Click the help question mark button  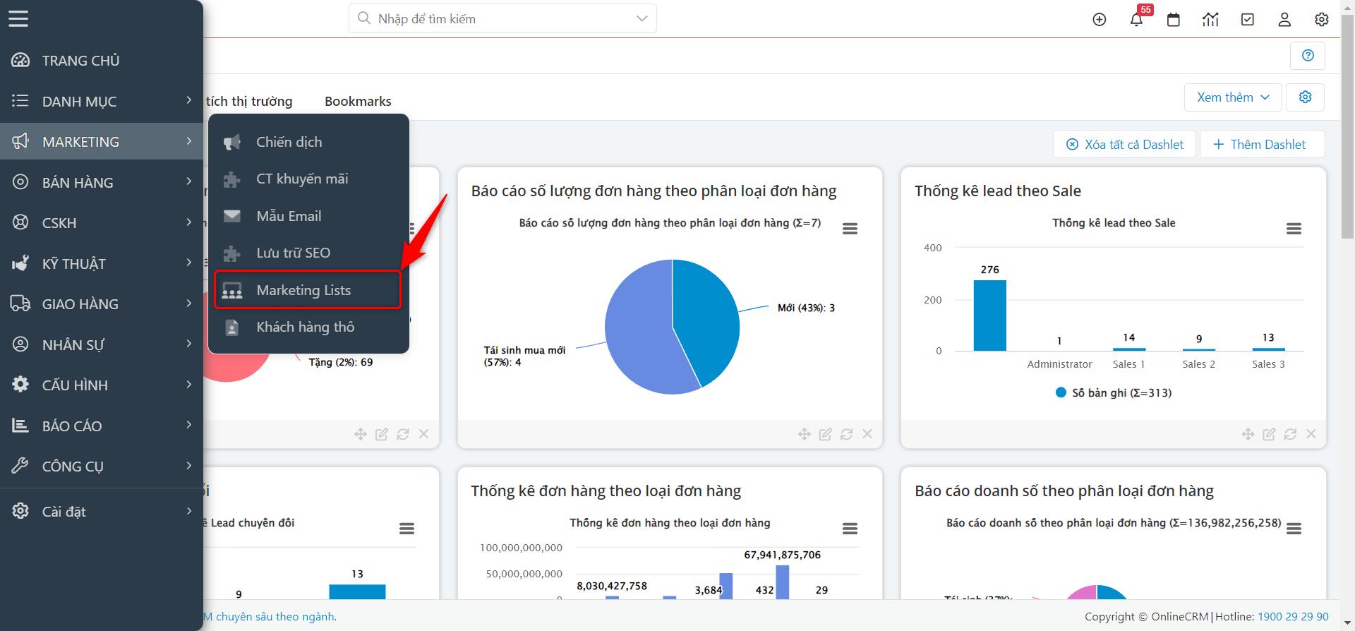(1308, 56)
